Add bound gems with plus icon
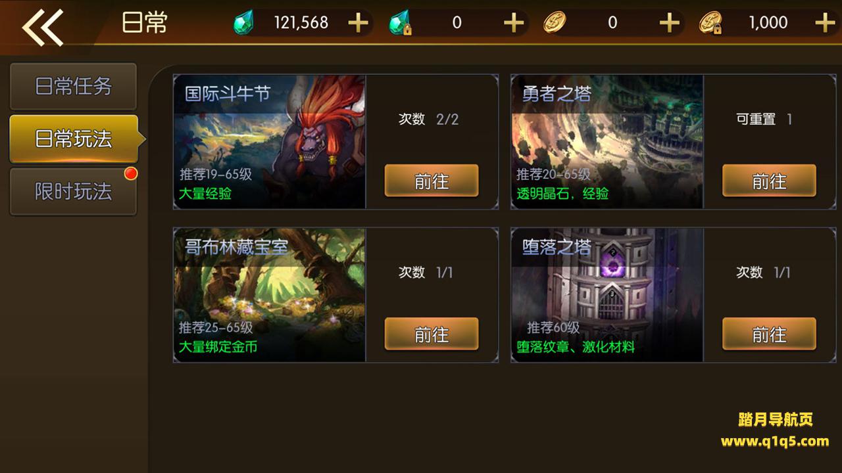 [514, 23]
